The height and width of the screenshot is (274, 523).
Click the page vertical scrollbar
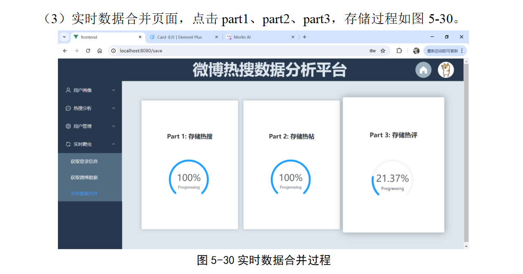click(466, 152)
